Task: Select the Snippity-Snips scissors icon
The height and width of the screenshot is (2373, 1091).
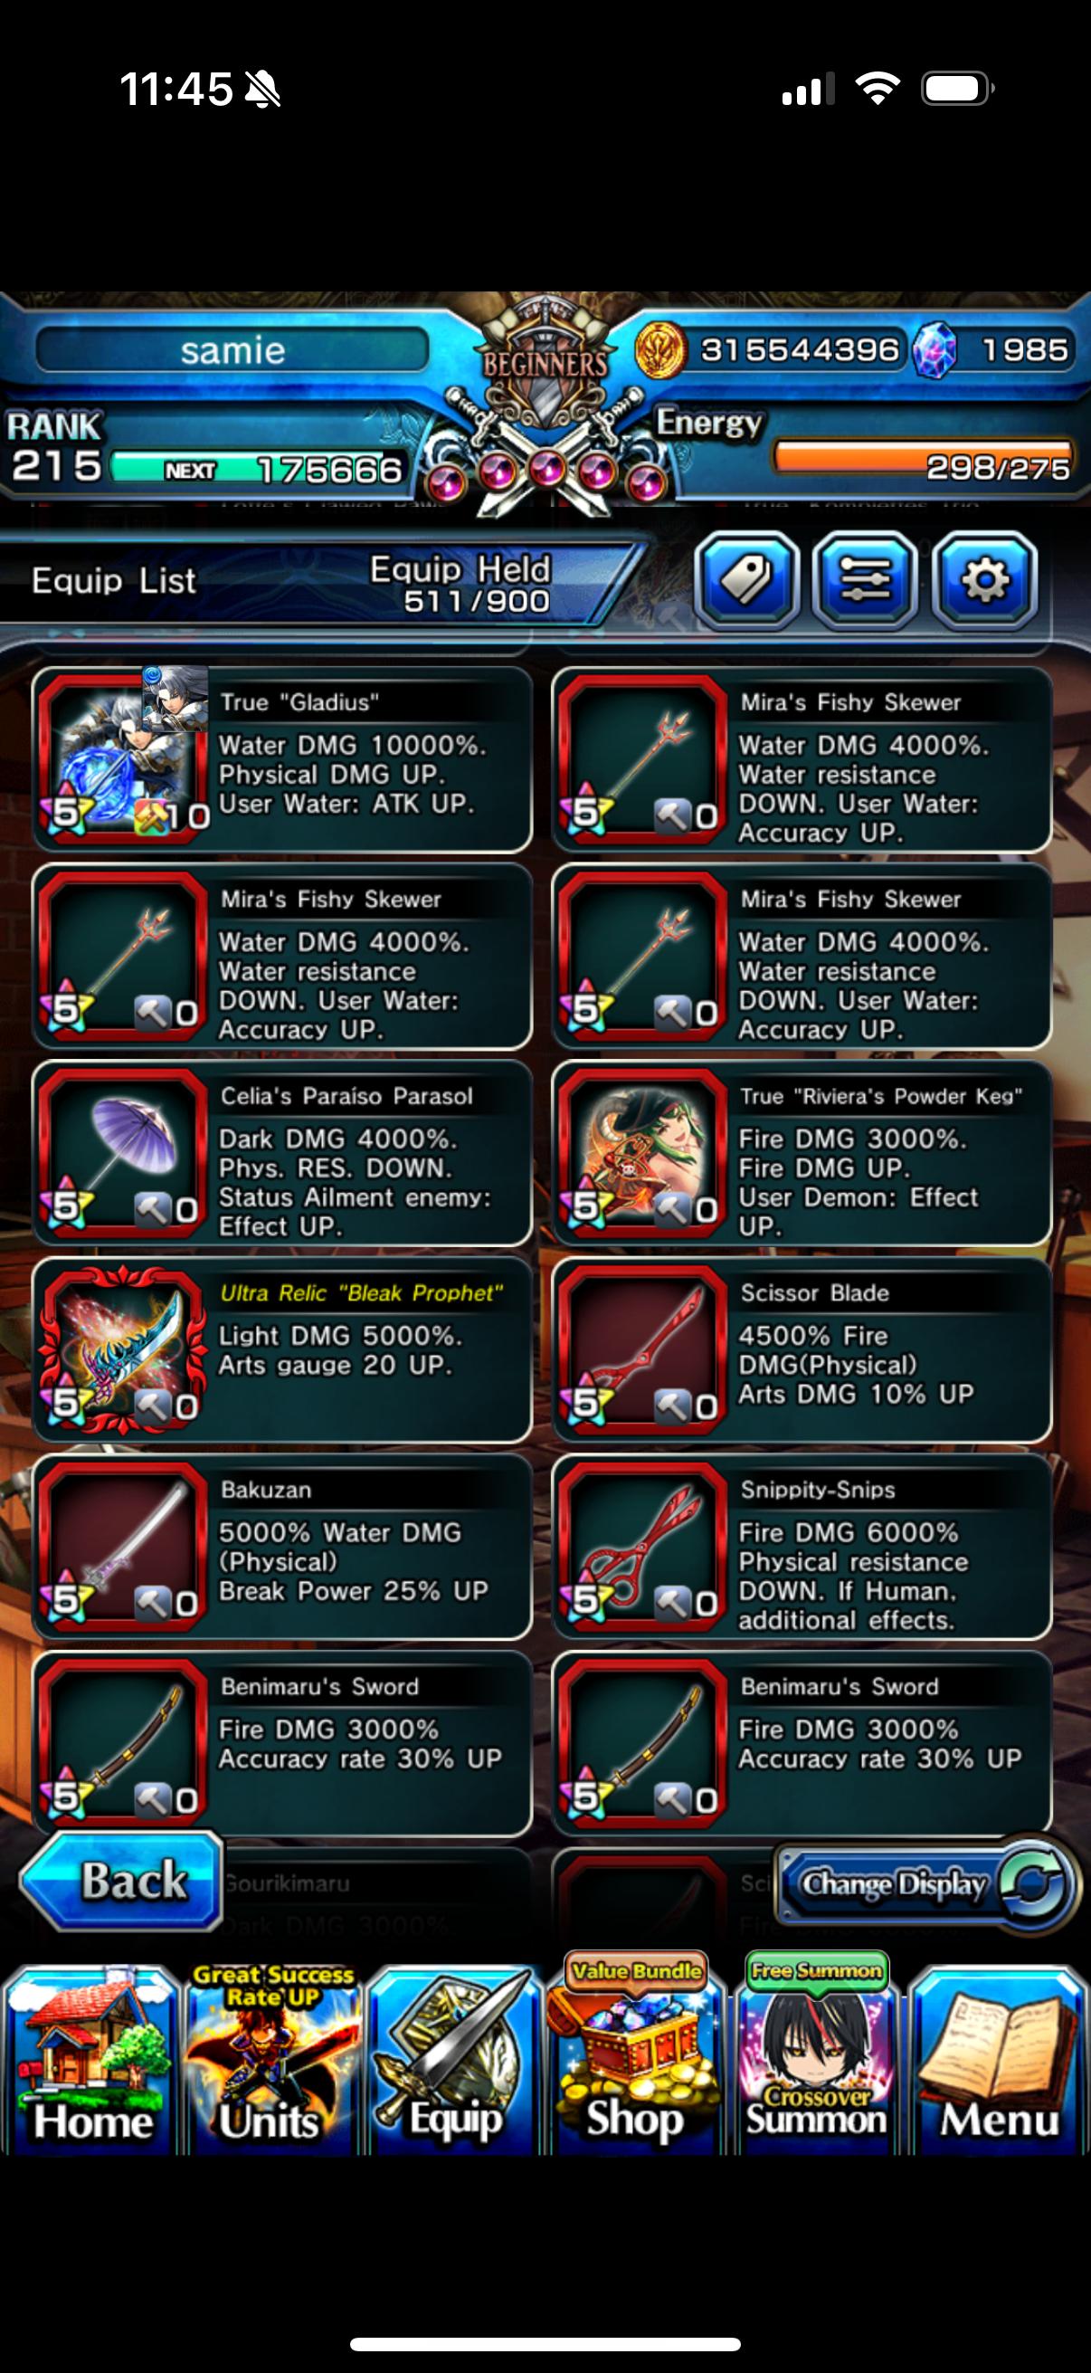Action: (647, 1546)
